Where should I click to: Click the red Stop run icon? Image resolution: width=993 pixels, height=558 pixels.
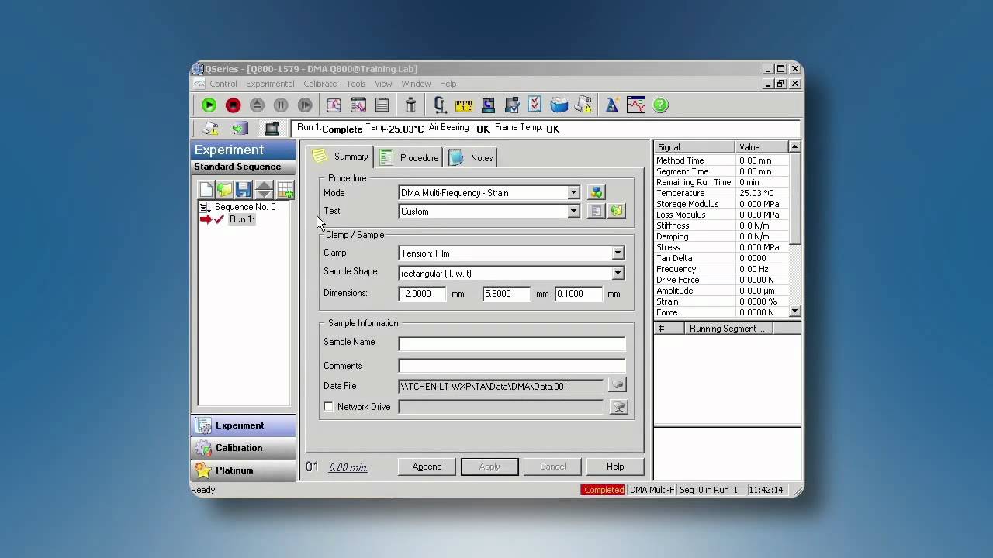click(x=233, y=105)
